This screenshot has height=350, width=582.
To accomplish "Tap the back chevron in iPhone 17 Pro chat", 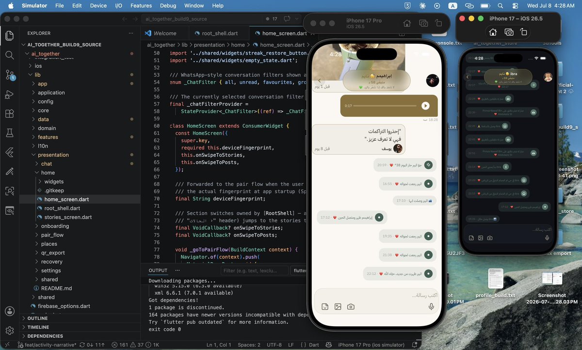I will click(320, 81).
